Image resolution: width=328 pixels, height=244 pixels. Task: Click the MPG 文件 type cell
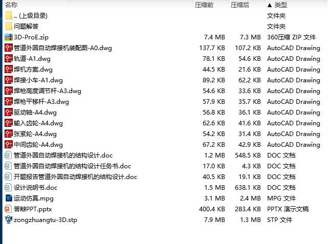281,198
